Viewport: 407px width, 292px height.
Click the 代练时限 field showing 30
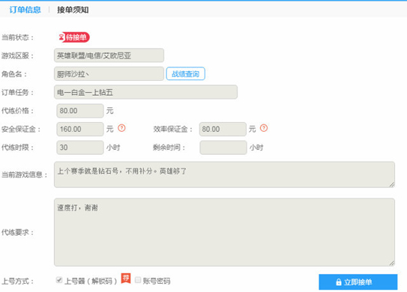click(79, 147)
